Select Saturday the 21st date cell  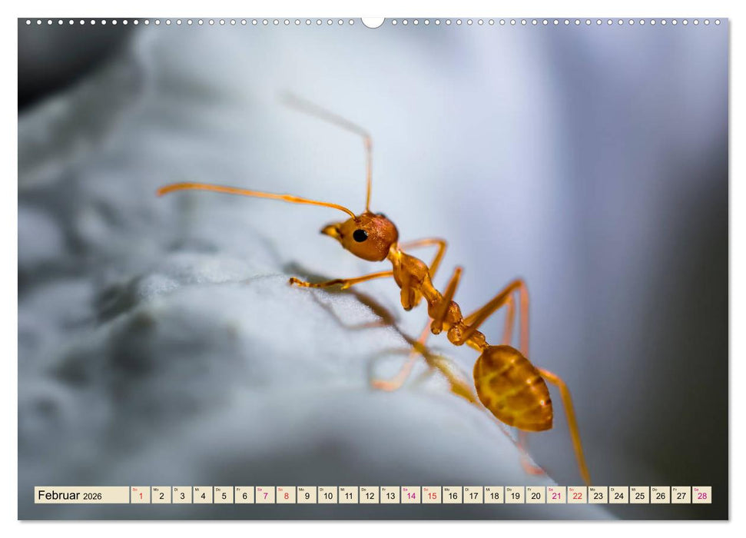(x=555, y=495)
